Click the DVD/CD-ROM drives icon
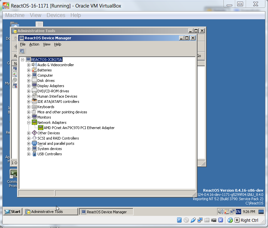This screenshot has height=228, width=268. [34, 91]
